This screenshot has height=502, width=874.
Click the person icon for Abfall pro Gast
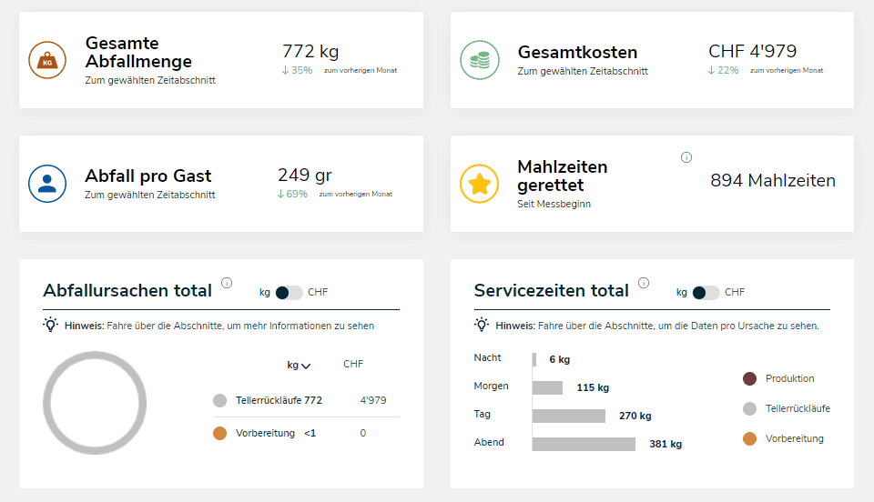47,184
